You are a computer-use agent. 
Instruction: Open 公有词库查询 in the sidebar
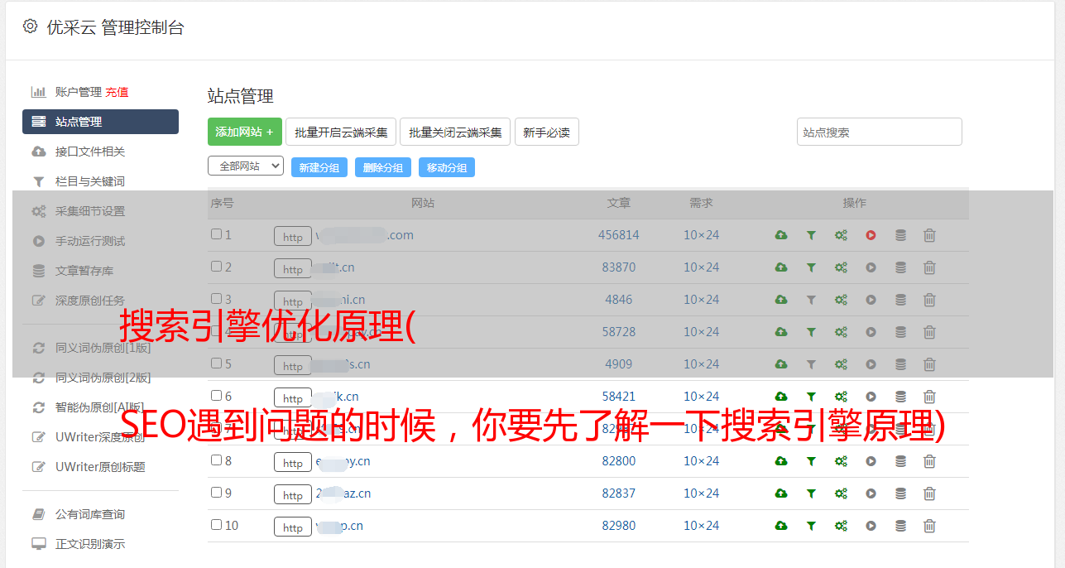pyautogui.click(x=90, y=515)
